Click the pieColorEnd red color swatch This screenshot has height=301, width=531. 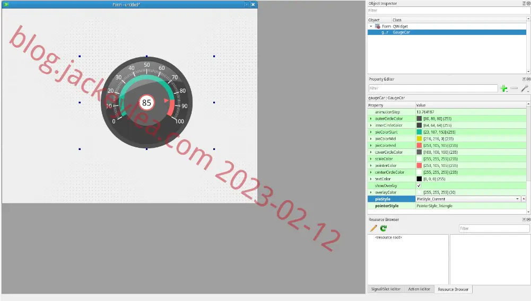(419, 145)
